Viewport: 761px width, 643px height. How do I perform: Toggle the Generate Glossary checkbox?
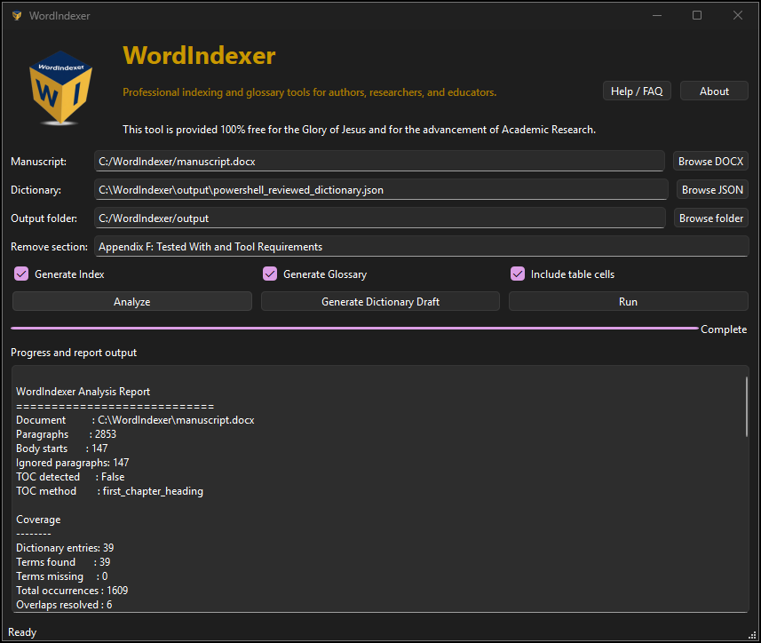pyautogui.click(x=270, y=274)
